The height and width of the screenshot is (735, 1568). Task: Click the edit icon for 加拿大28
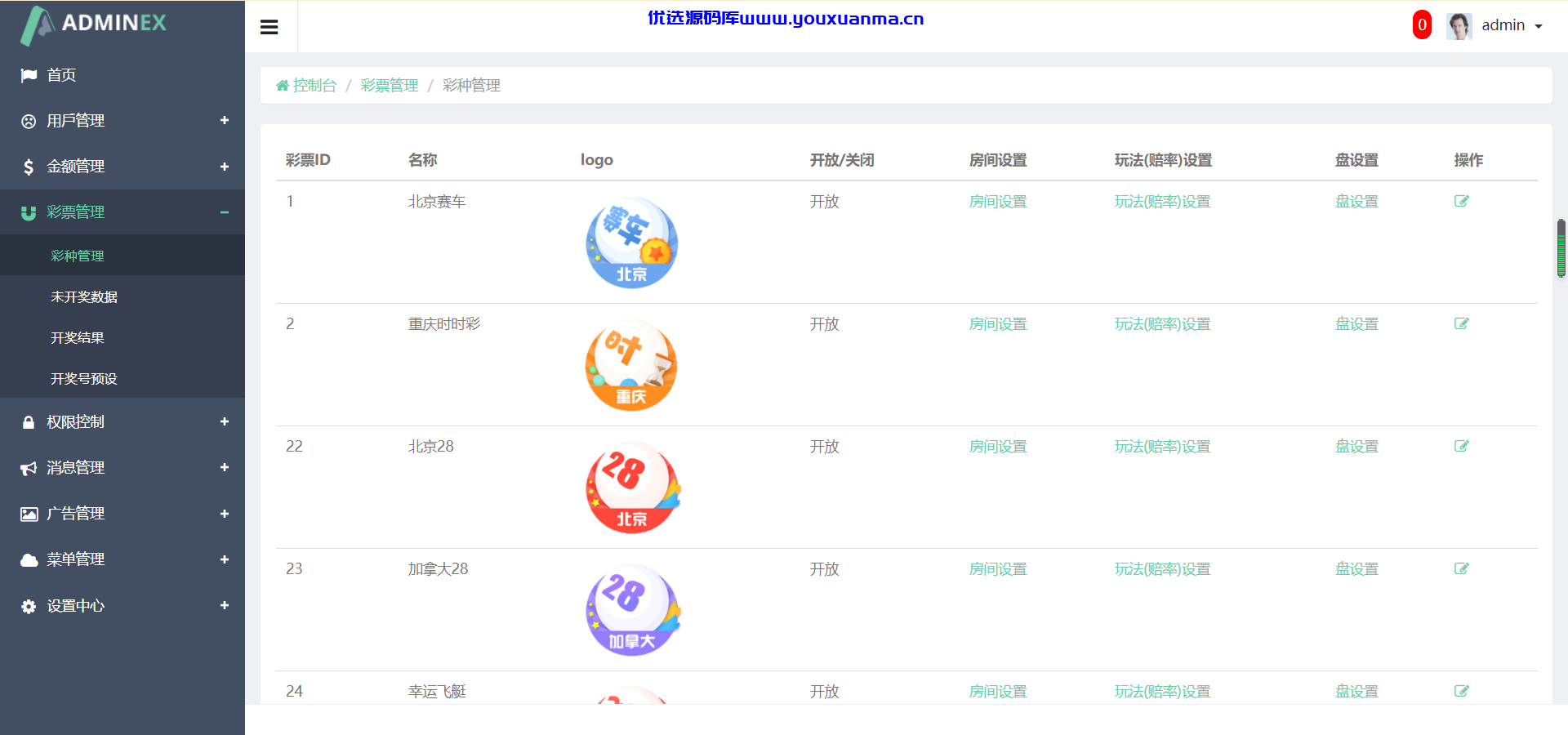coord(1462,568)
